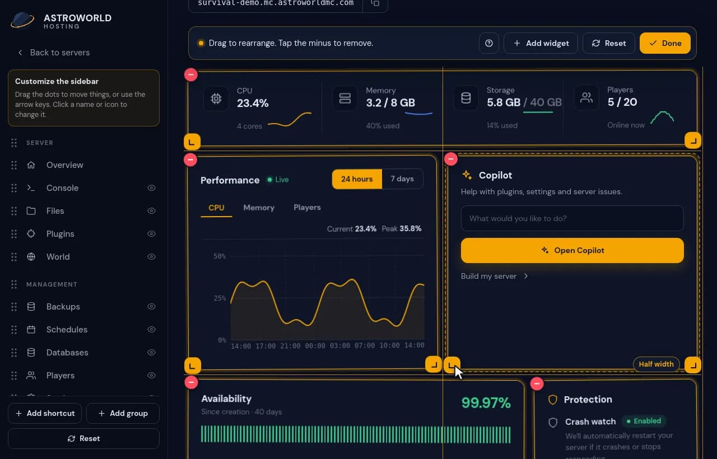717x459 pixels.
Task: Remove the Copilot widget with its minus icon
Action: [x=451, y=160]
